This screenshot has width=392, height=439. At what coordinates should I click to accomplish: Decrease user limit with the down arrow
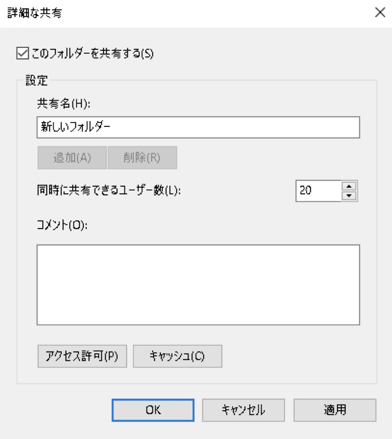click(349, 196)
